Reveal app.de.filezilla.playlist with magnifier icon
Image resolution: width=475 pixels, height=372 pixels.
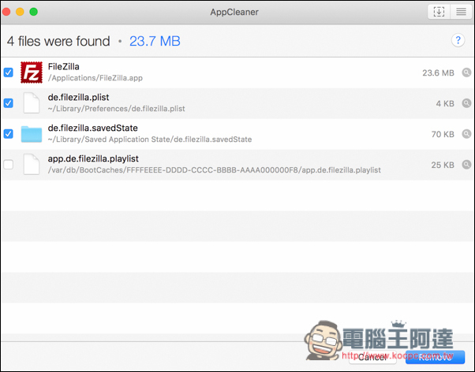point(466,165)
